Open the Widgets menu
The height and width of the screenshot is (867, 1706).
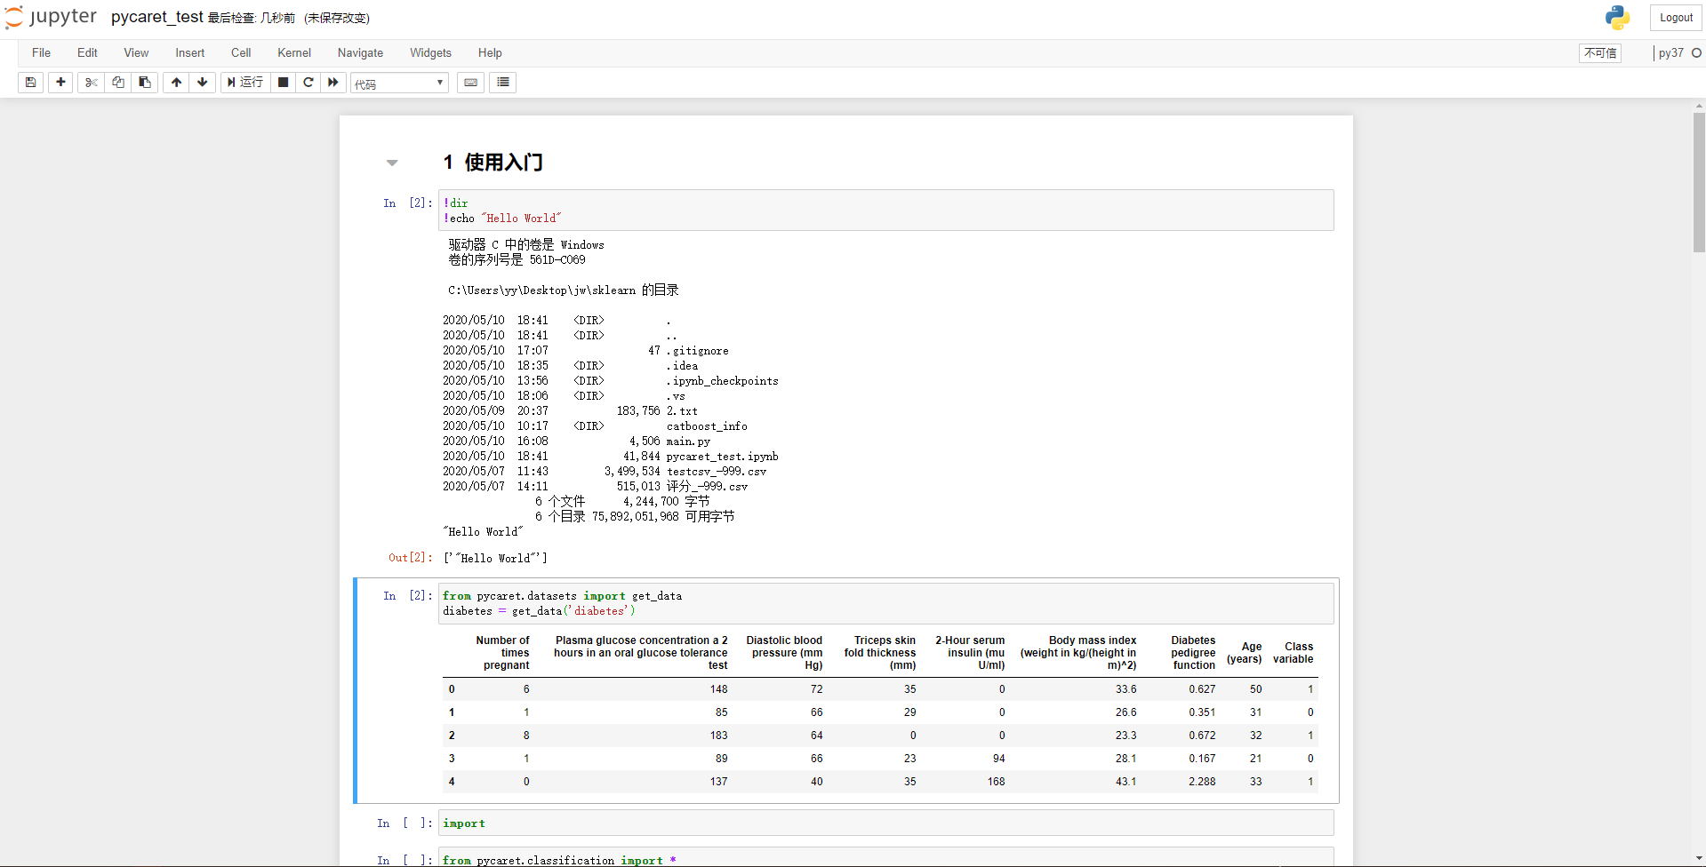430,53
